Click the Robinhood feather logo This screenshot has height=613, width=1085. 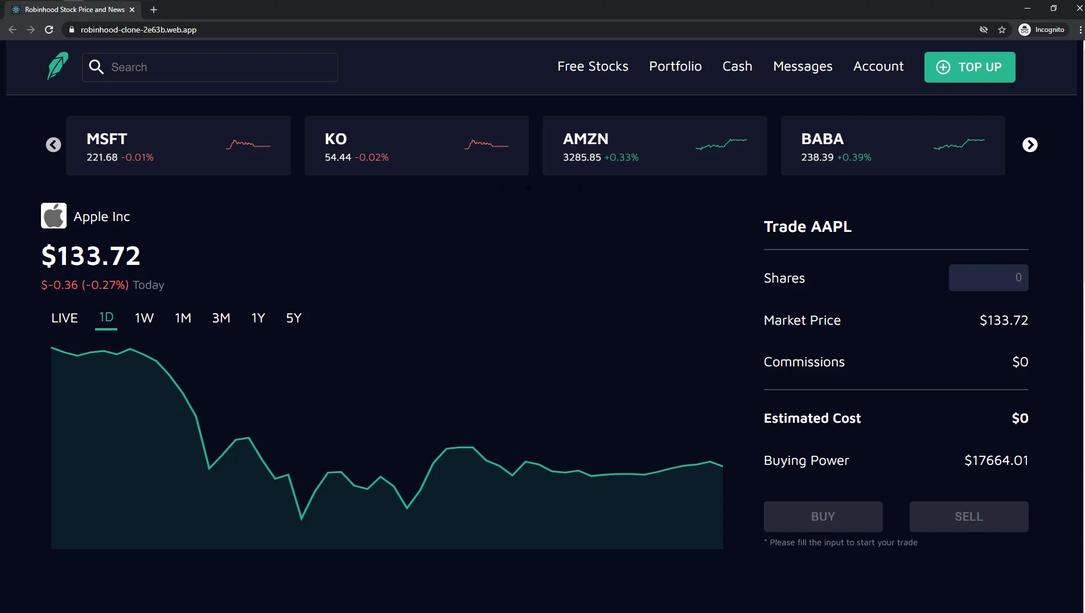(x=57, y=66)
